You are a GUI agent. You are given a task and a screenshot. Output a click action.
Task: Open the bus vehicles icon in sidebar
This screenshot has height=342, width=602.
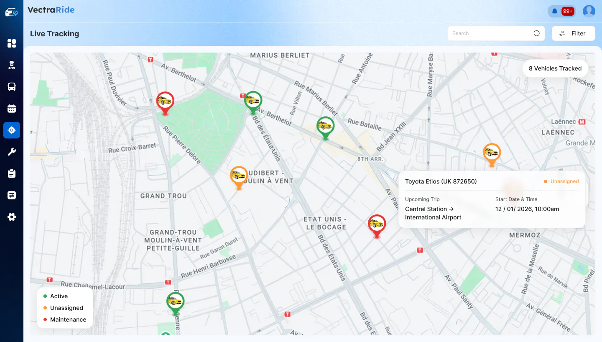point(12,87)
